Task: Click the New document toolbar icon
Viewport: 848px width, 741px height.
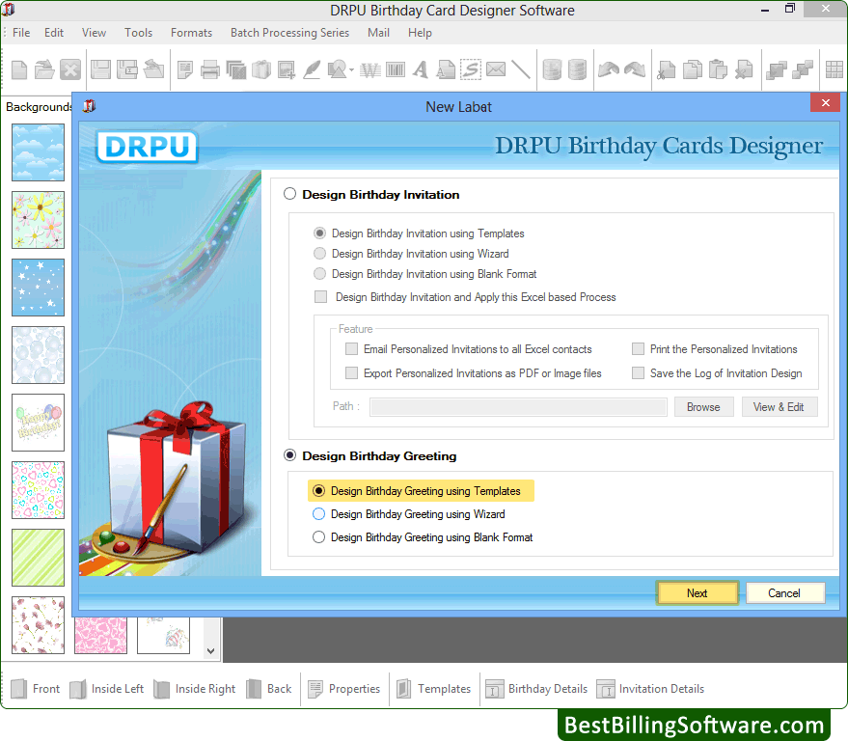Action: pos(19,69)
